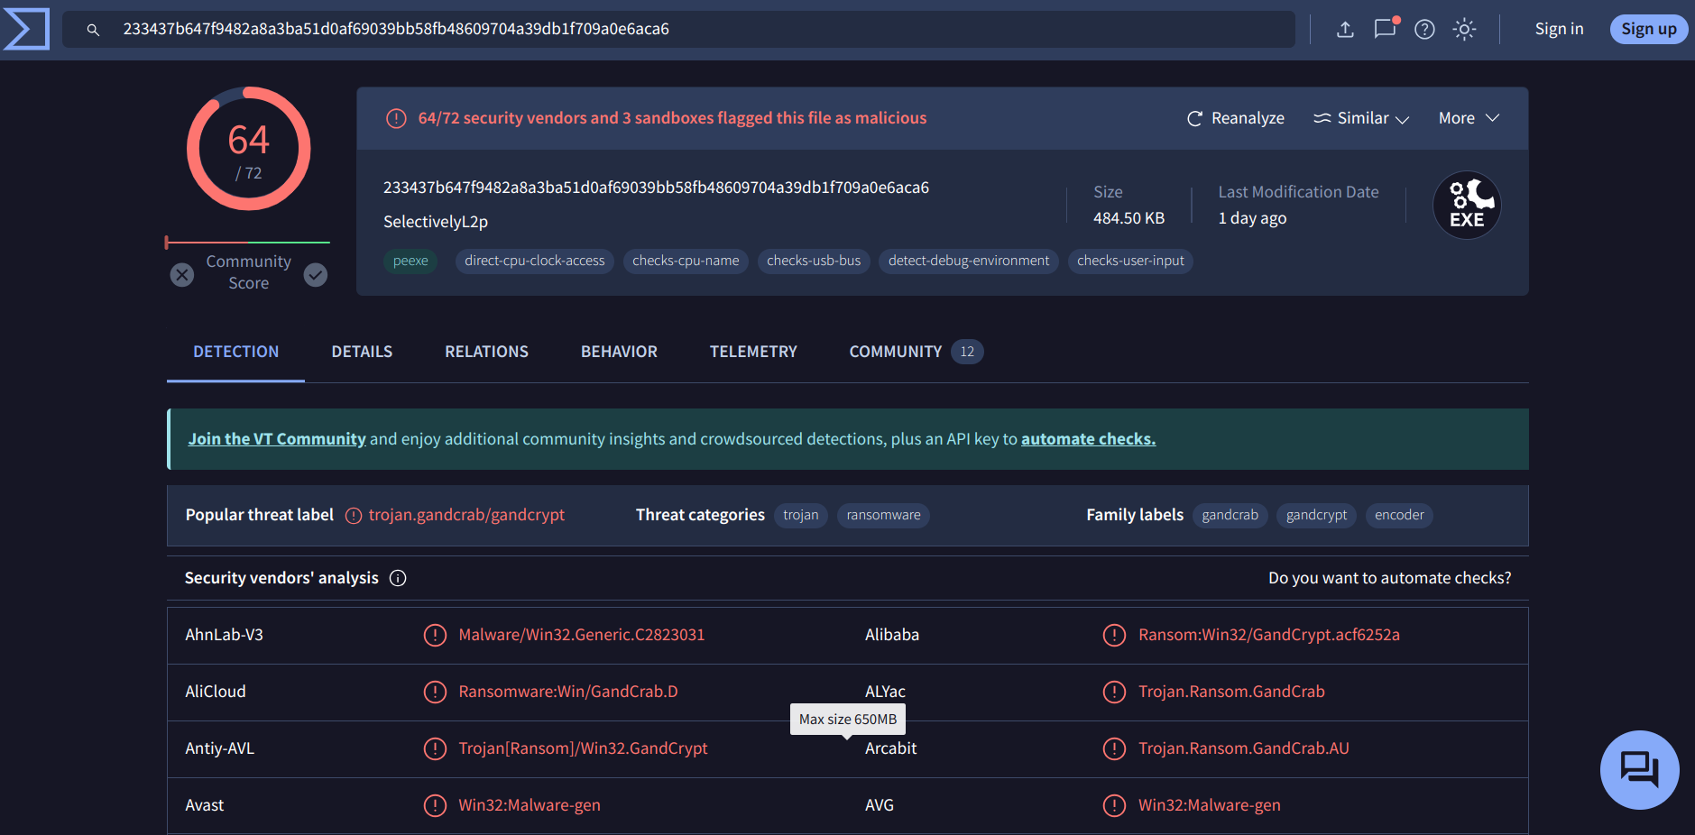The image size is (1695, 835).
Task: Expand the More dropdown menu
Action: (1469, 118)
